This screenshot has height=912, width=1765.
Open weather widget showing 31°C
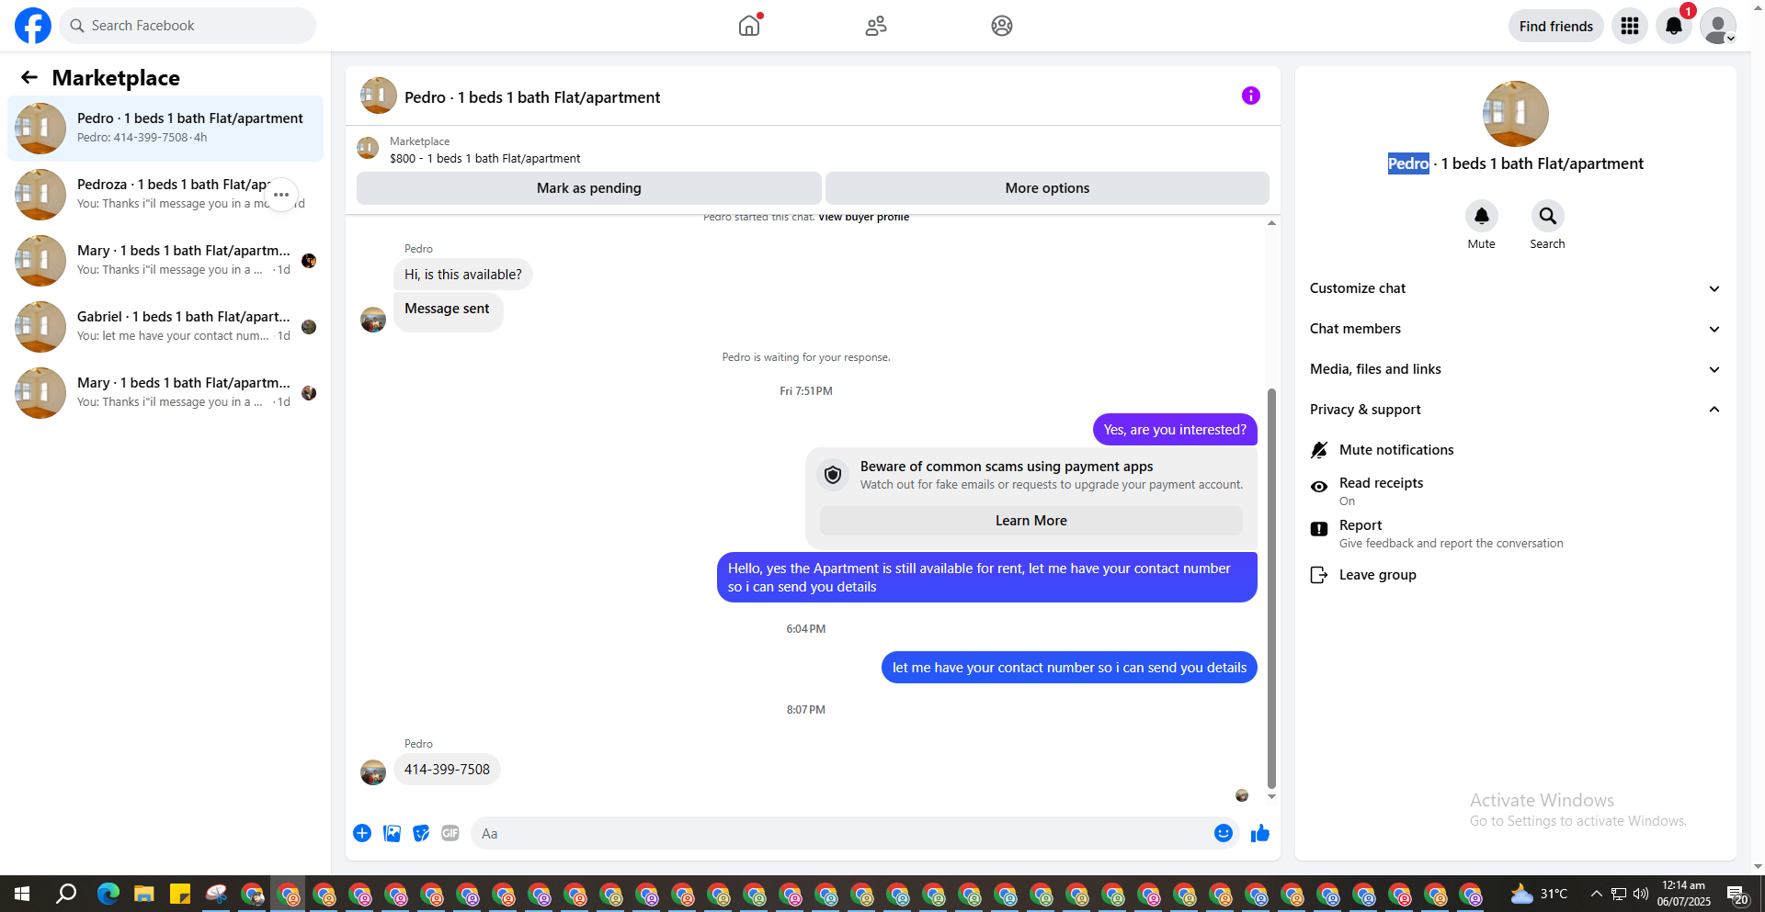coord(1540,894)
